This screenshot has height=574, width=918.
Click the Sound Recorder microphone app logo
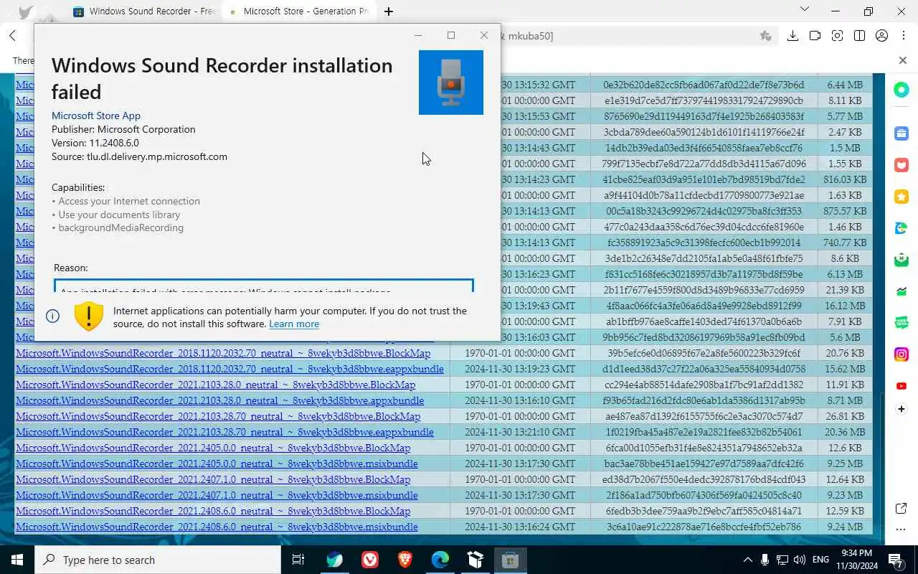pyautogui.click(x=451, y=83)
